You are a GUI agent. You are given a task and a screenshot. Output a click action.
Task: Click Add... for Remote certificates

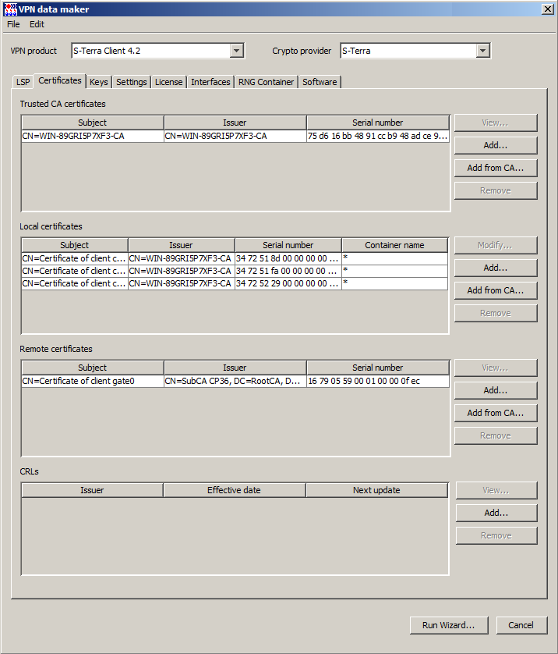(496, 390)
